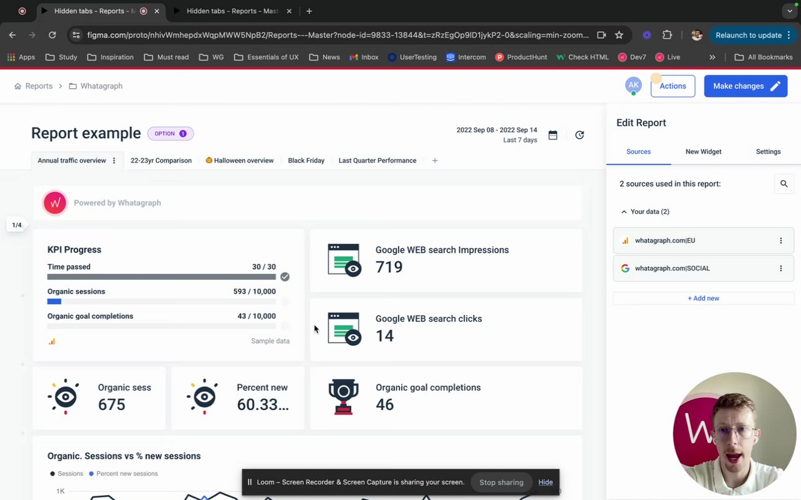Click the eye icon on Percent new widget
The width and height of the screenshot is (801, 500).
pyautogui.click(x=203, y=396)
